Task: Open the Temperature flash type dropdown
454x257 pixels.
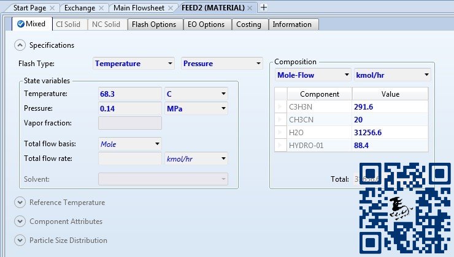Action: click(x=134, y=64)
